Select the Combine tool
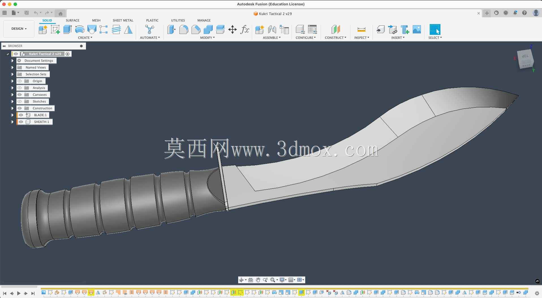The image size is (542, 298). coord(208,29)
